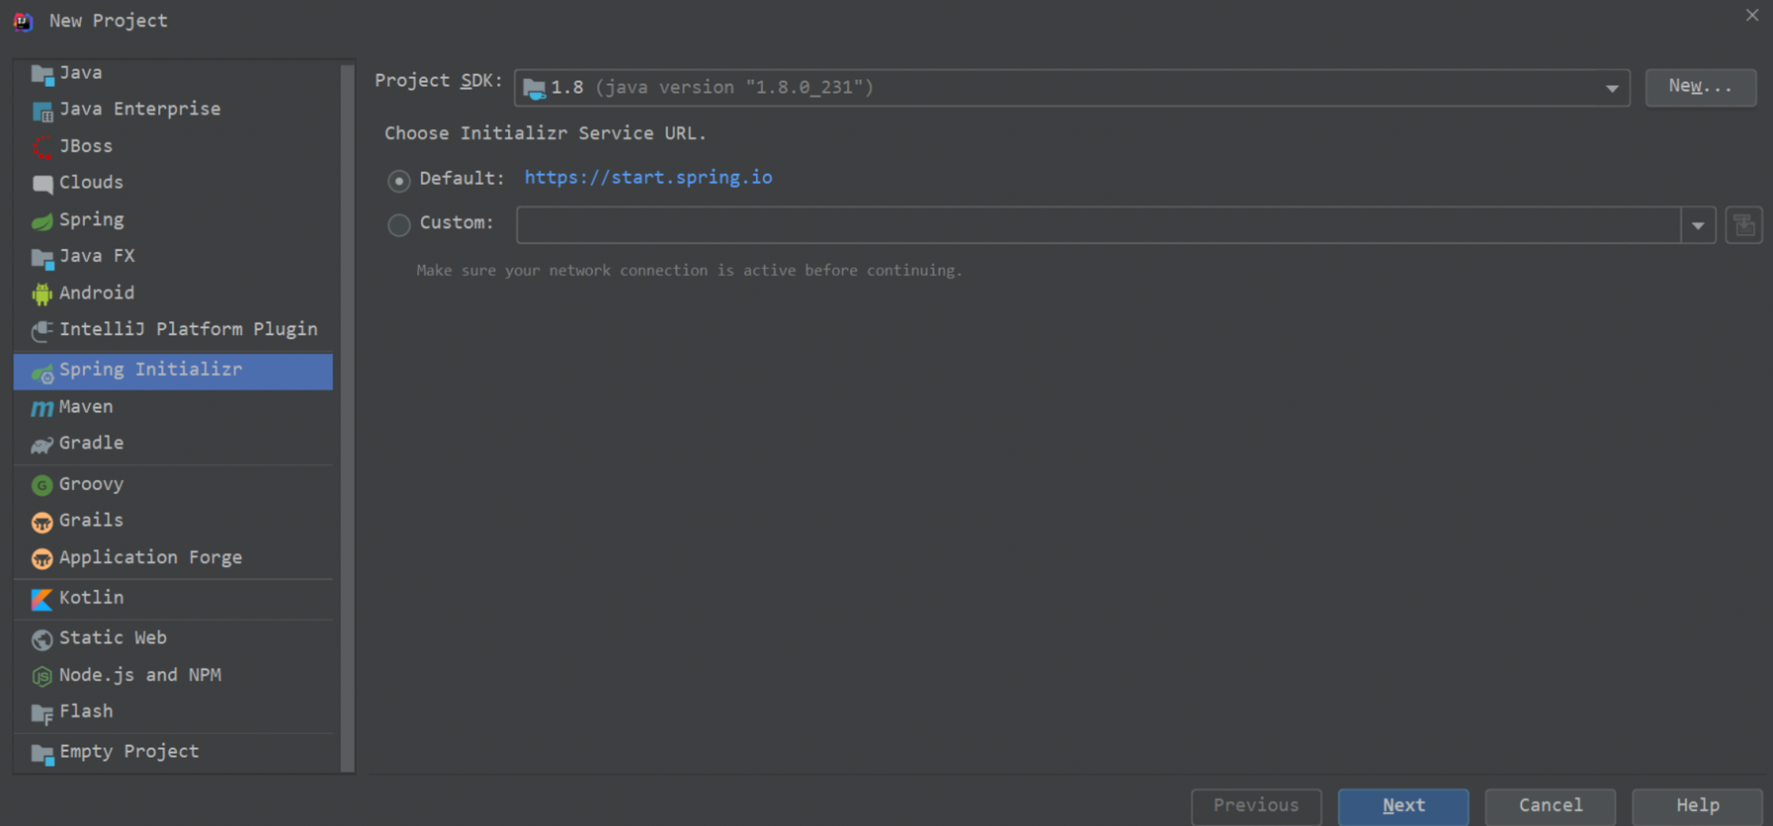Click the Groovy G icon
This screenshot has height=826, width=1773.
click(x=42, y=485)
